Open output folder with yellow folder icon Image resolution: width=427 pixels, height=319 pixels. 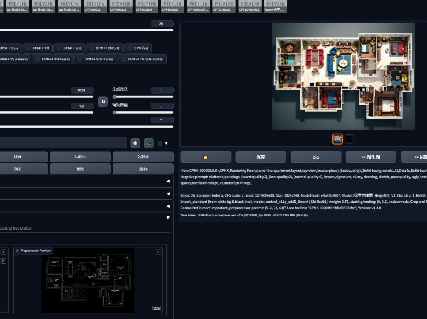(x=206, y=157)
